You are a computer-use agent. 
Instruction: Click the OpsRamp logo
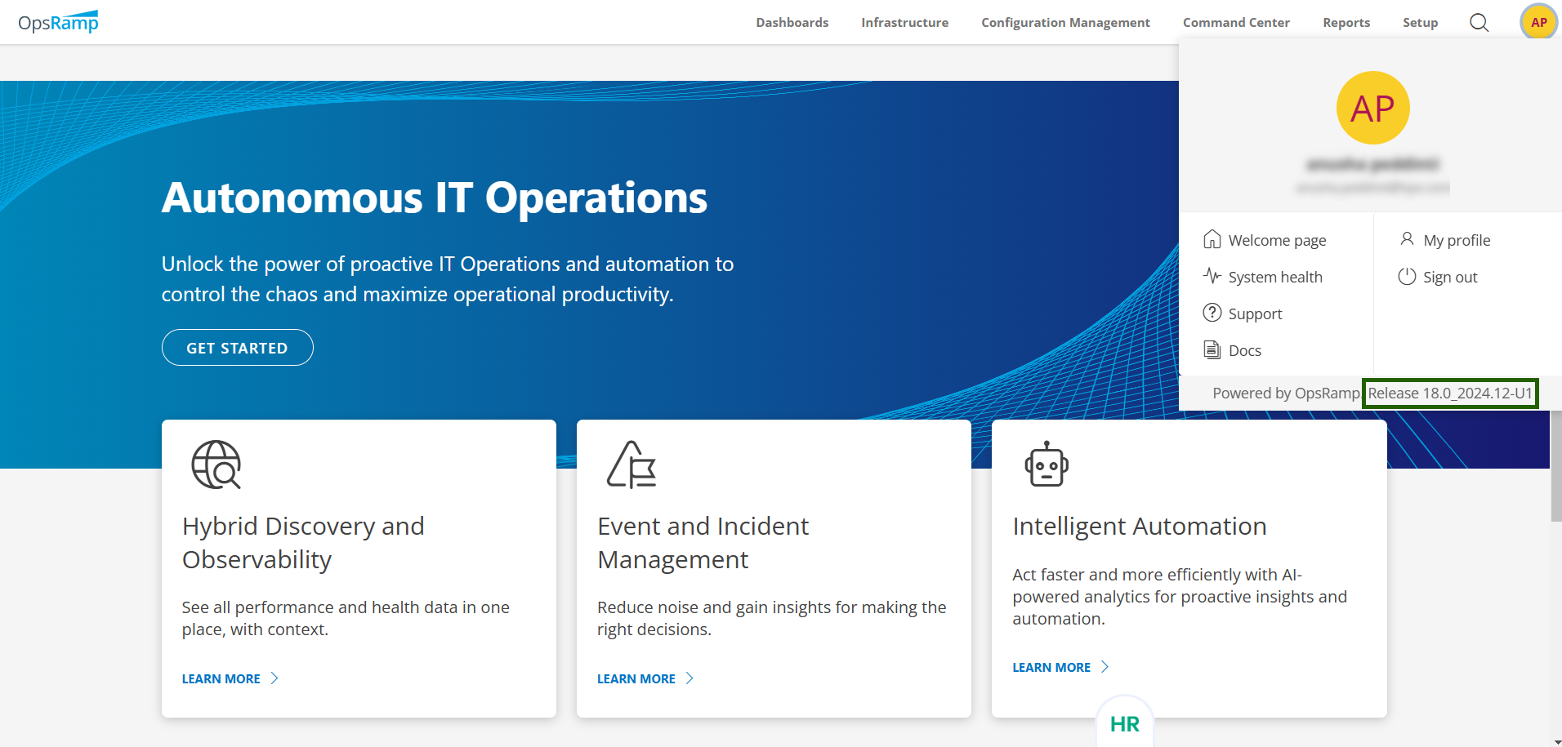58,22
